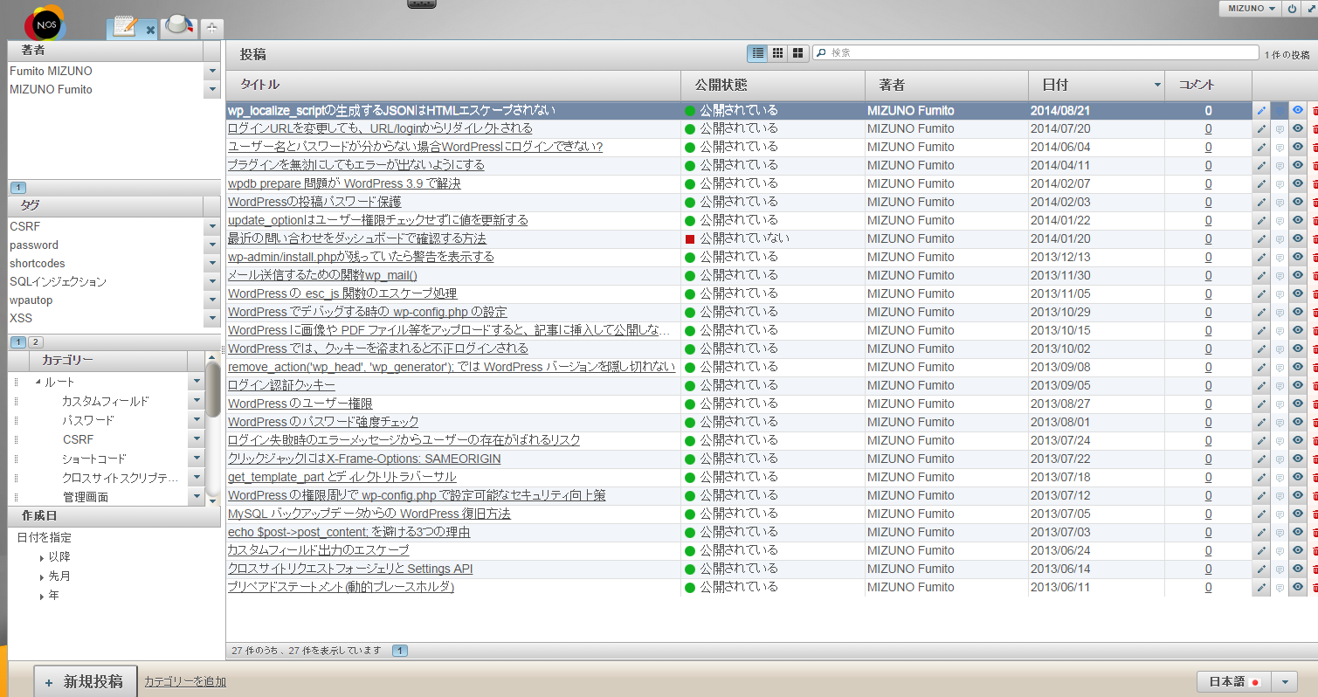Open dropdown arrow for カスタムフィールド category
This screenshot has width=1318, height=697.
[x=197, y=402]
